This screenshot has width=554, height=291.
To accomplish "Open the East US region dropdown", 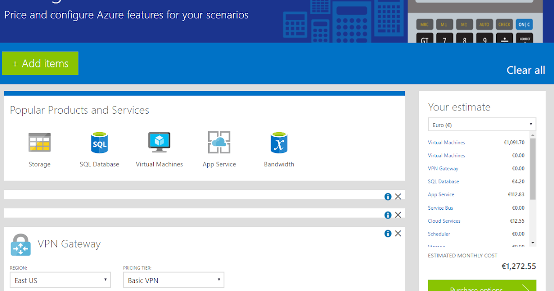I will click(x=60, y=280).
